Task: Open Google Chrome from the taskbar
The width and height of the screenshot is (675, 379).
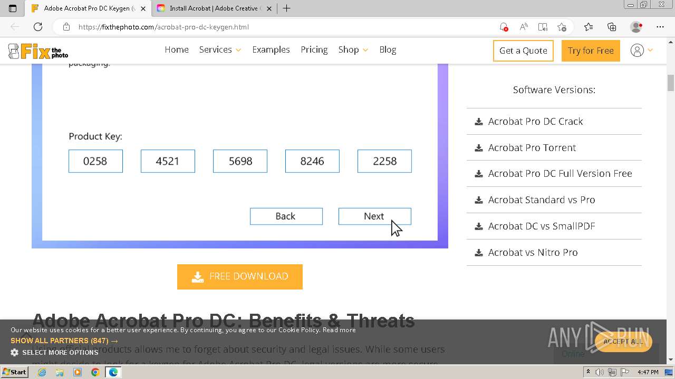Action: pos(95,372)
